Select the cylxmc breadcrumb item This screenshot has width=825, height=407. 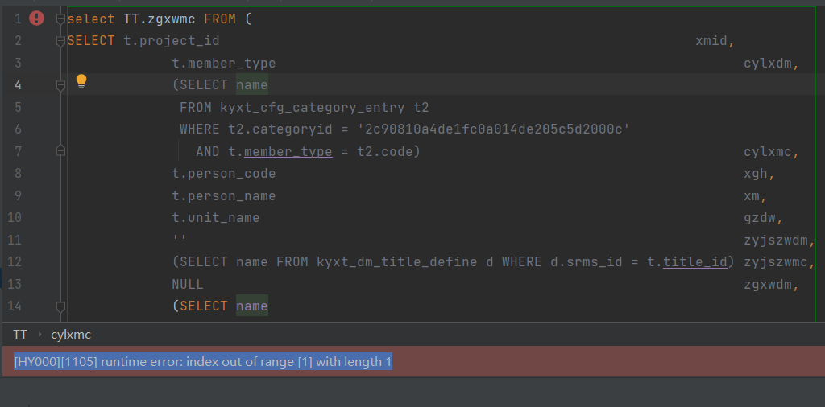pos(72,334)
